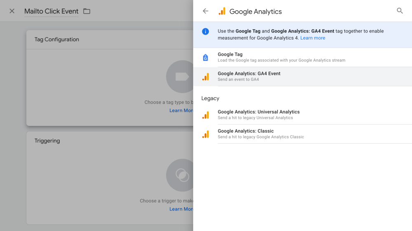The width and height of the screenshot is (412, 231).
Task: Close the Mailto Click Event tag editor
Action: tap(12, 11)
